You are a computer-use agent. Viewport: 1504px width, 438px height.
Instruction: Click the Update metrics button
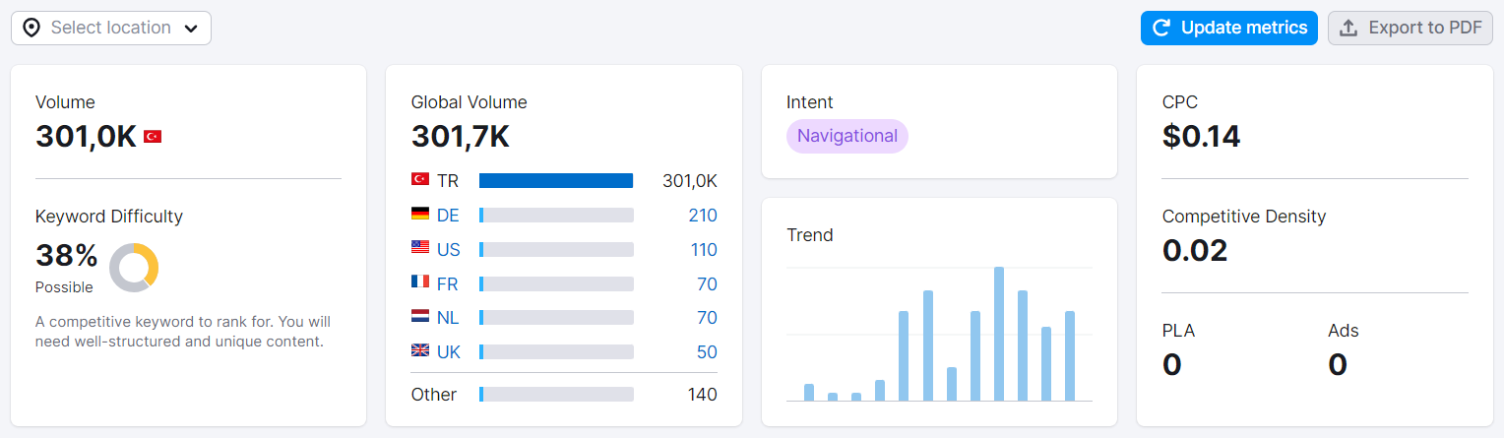[x=1229, y=28]
